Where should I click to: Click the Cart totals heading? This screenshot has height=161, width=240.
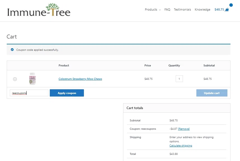[135, 108]
